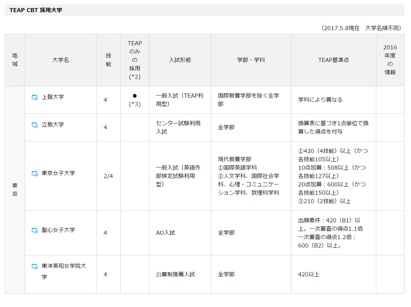The image size is (411, 307).
Task: Open the 聖心女子大学 link
Action: click(x=58, y=230)
